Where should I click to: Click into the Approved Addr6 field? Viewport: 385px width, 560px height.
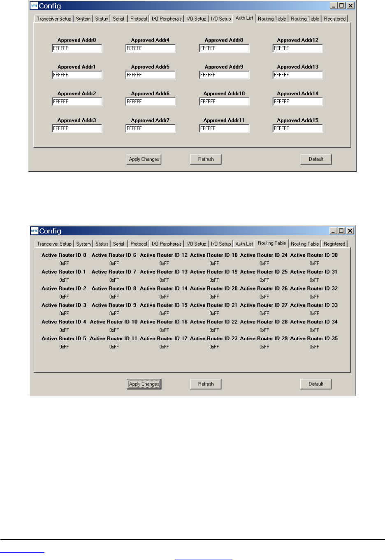click(151, 102)
